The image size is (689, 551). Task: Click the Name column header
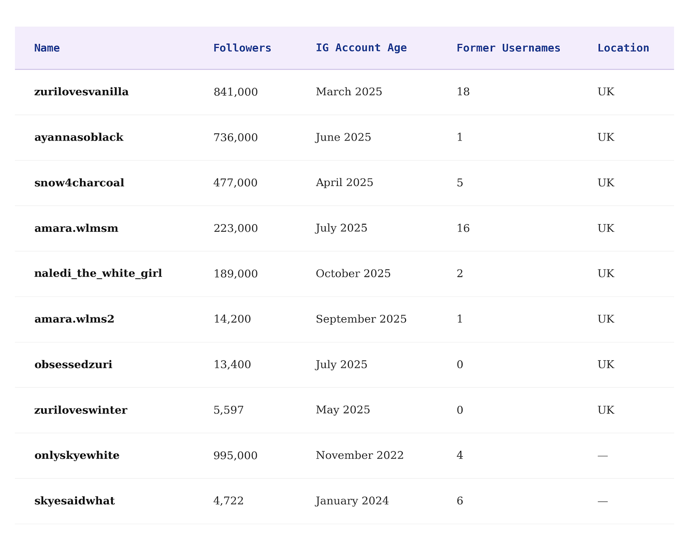click(47, 48)
